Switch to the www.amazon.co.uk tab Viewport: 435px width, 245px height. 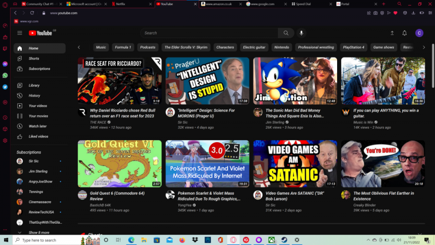pyautogui.click(x=221, y=4)
